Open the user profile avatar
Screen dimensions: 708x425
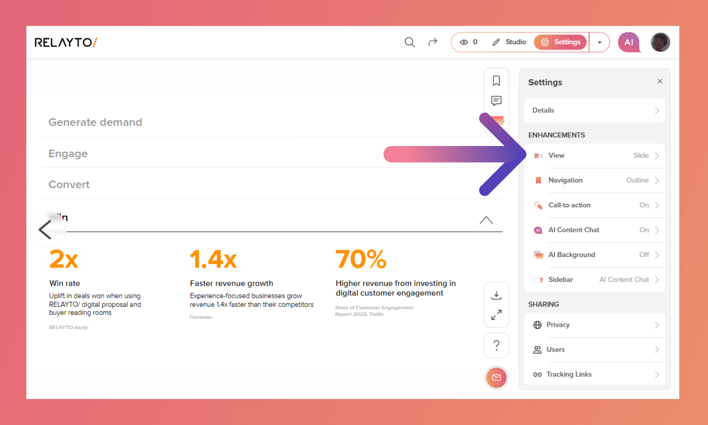[660, 42]
